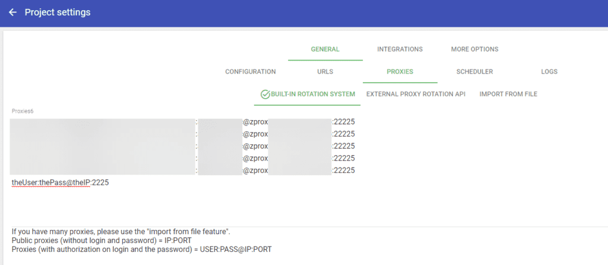608x265 pixels.
Task: Click the last proxy line's @zprox text
Action: point(255,171)
